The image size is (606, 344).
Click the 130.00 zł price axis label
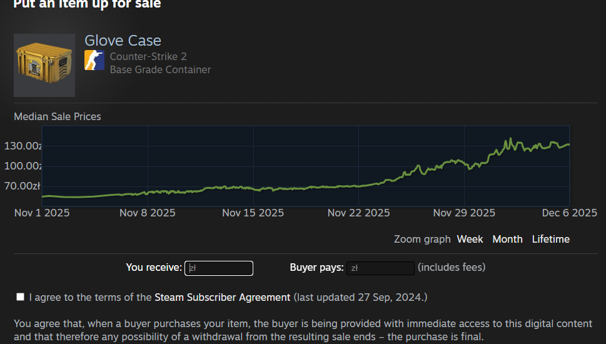click(24, 146)
